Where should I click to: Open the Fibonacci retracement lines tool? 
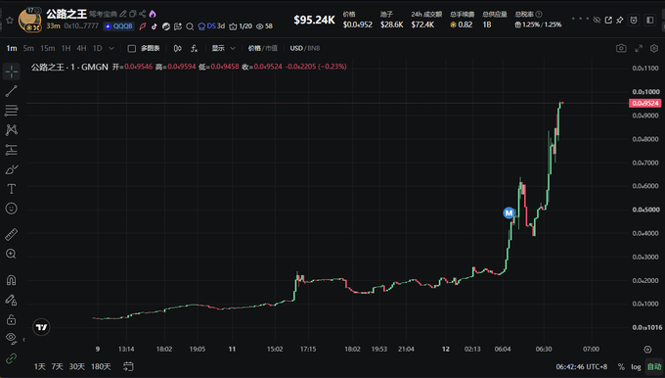pos(12,111)
